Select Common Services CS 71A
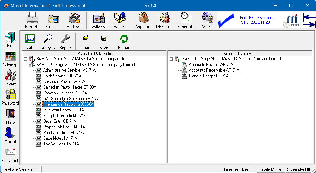The width and height of the screenshot is (316, 173). pyautogui.click(x=65, y=93)
